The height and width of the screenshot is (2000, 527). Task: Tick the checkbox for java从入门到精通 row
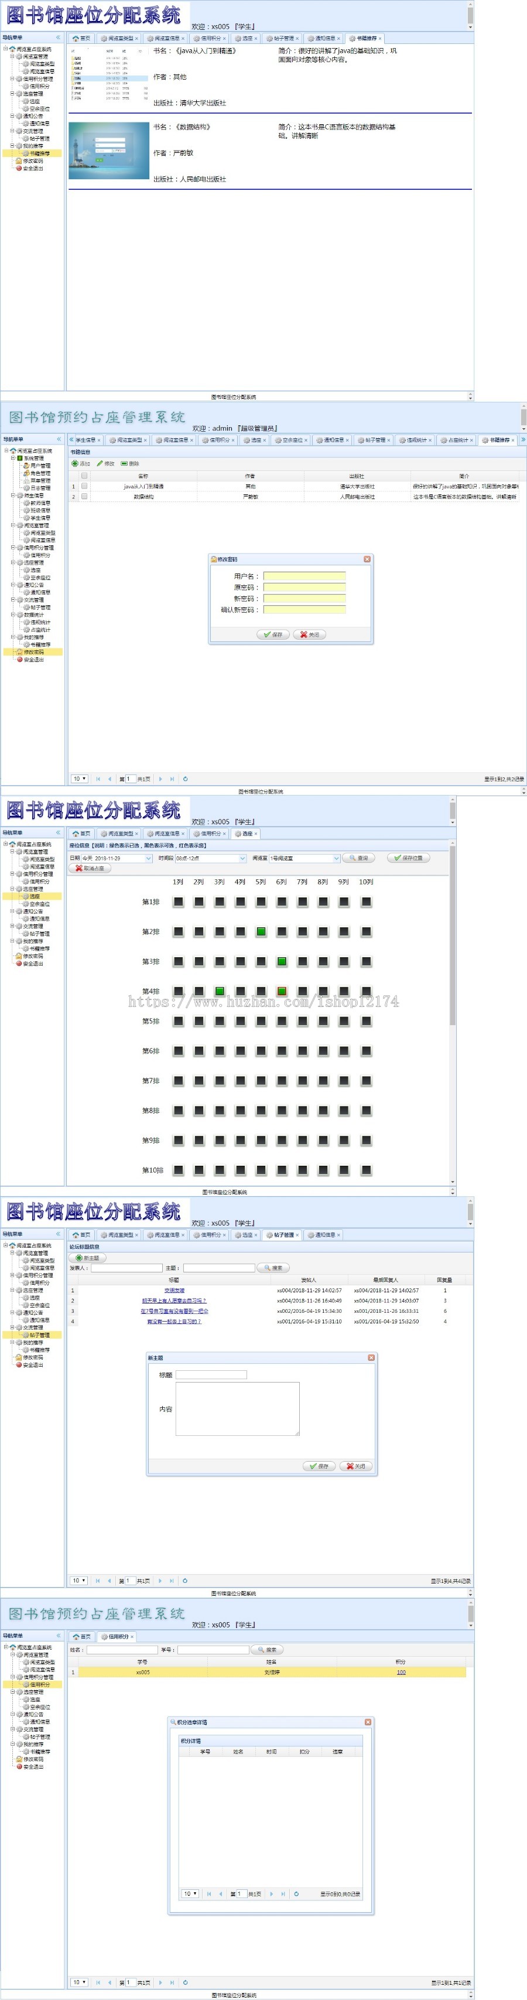coord(84,487)
